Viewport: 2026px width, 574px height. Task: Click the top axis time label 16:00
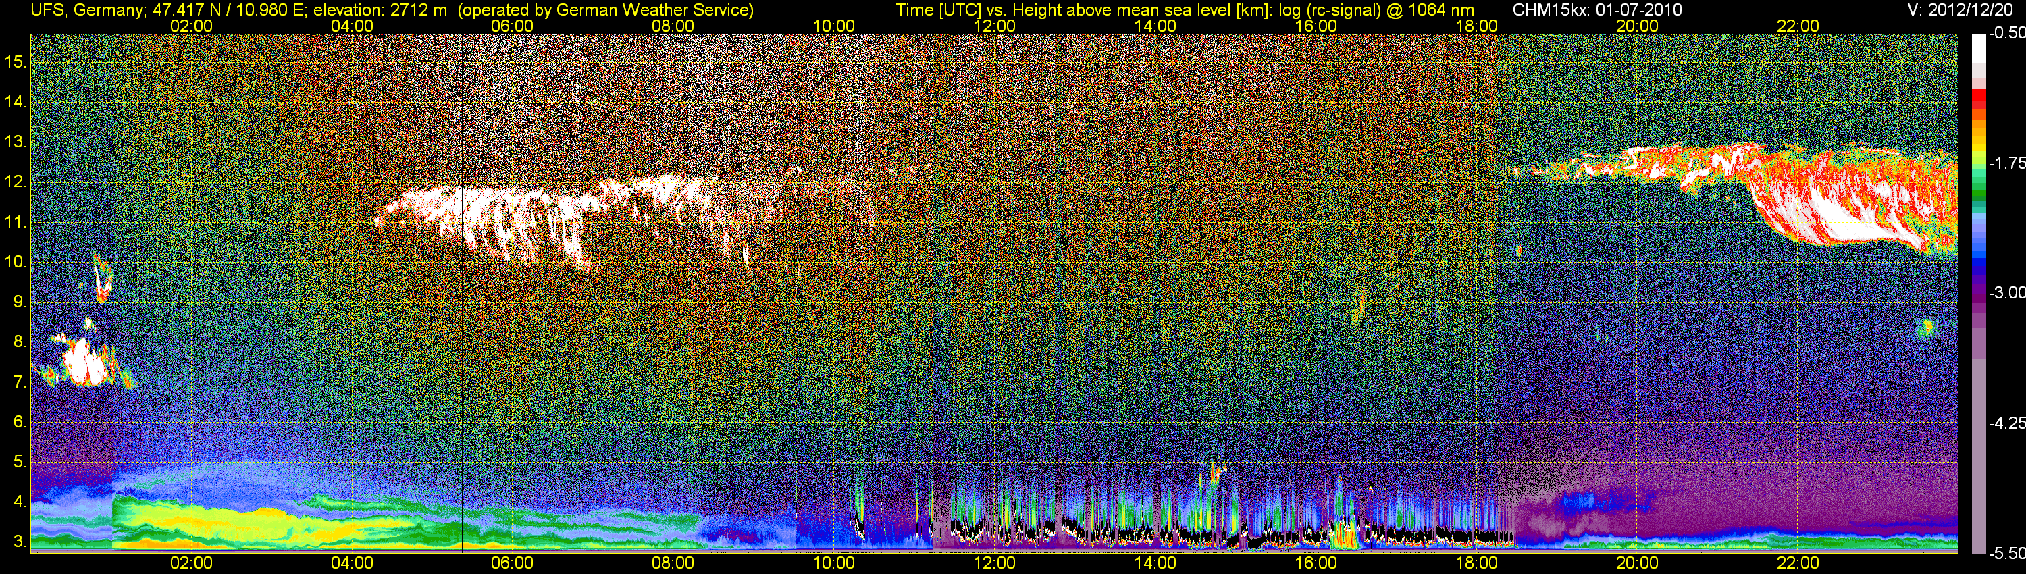[x=1316, y=26]
